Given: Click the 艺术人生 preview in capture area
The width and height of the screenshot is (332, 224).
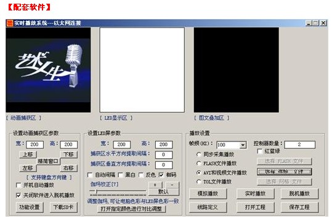Looking at the screenshot, I should (x=48, y=70).
